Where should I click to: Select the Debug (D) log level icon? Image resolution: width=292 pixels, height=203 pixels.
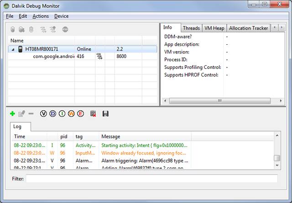(52, 113)
